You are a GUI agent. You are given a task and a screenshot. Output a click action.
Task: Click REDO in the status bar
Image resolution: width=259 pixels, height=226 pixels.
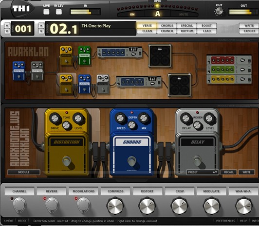click(22, 221)
